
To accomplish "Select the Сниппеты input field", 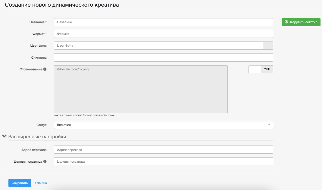I will pos(163,57).
